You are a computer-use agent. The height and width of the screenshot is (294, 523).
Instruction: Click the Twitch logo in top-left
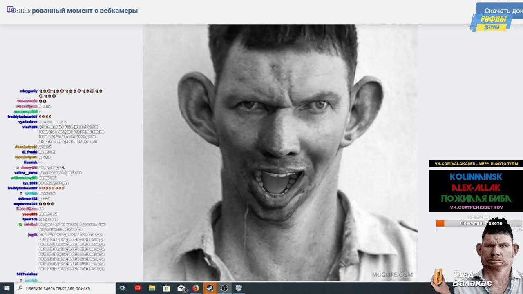tap(11, 10)
